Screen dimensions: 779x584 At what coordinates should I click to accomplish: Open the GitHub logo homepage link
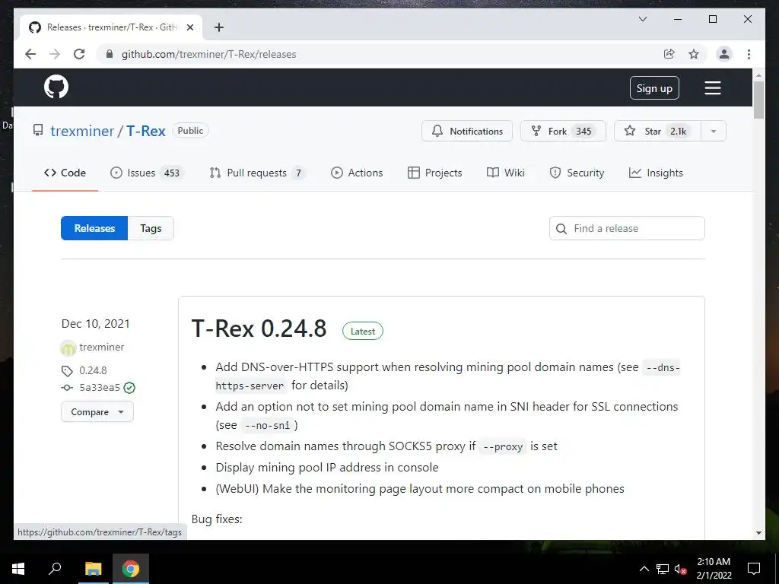pyautogui.click(x=56, y=87)
